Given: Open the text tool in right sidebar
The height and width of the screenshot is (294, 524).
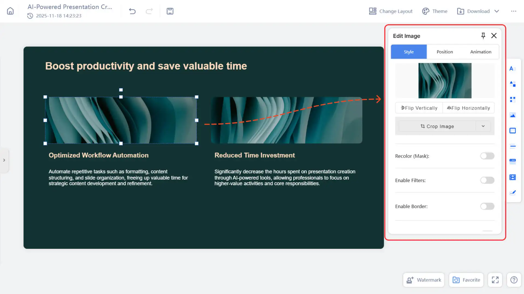Looking at the screenshot, I should click(x=513, y=69).
